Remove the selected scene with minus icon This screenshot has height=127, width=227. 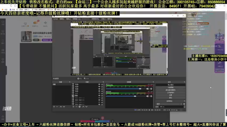coord(57,107)
